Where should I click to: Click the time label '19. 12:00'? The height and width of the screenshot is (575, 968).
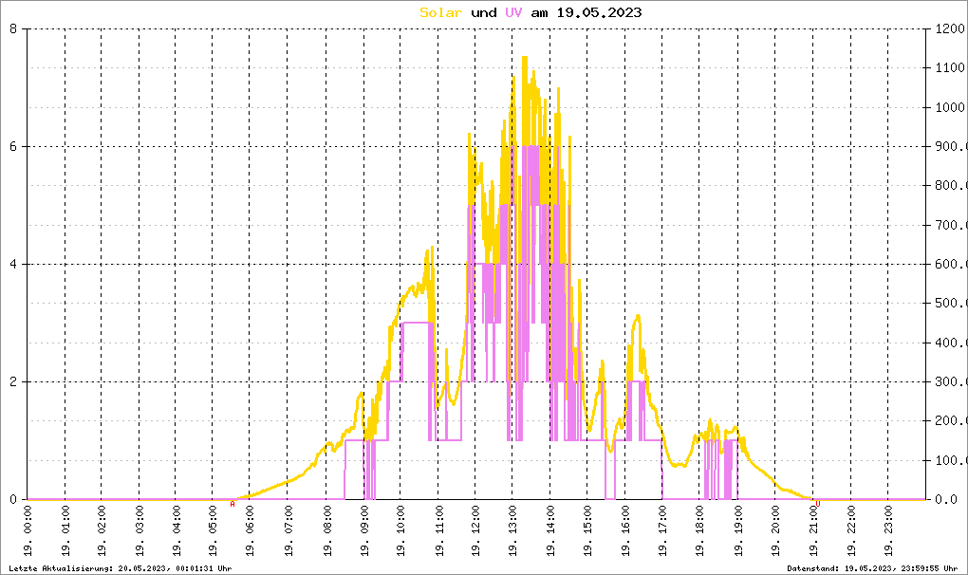tap(476, 531)
